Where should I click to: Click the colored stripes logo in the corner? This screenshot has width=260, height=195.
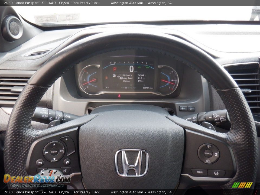click(x=242, y=185)
